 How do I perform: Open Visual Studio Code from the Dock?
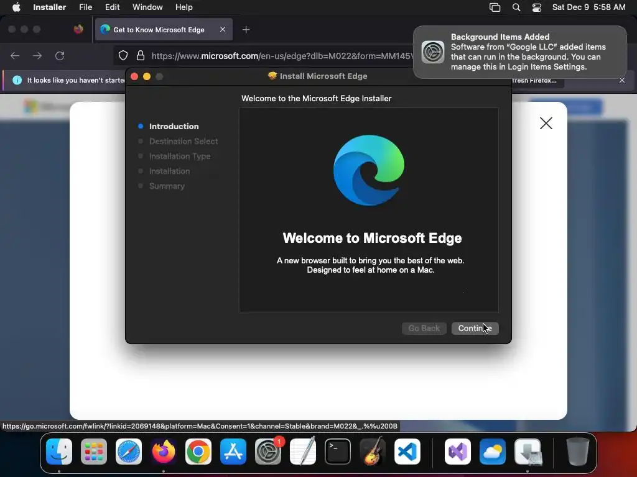(407, 452)
